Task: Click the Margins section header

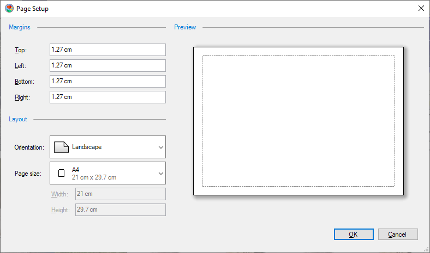Action: coord(20,27)
